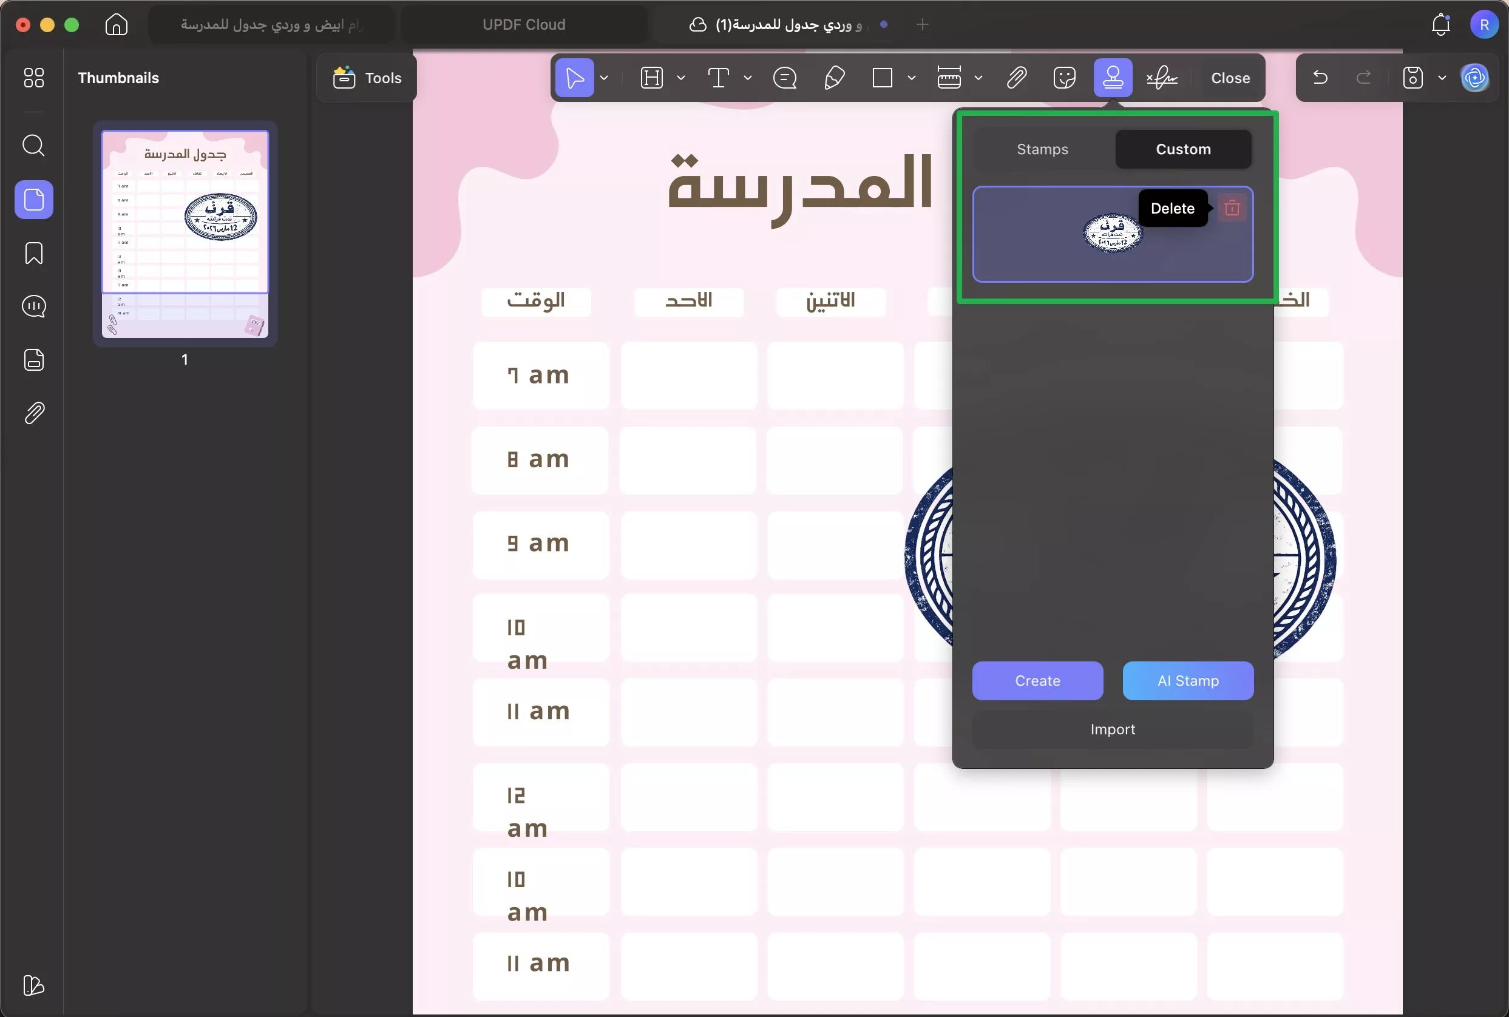The image size is (1509, 1017).
Task: Click the Attachments paperclip in the sidebar
Action: (x=34, y=413)
